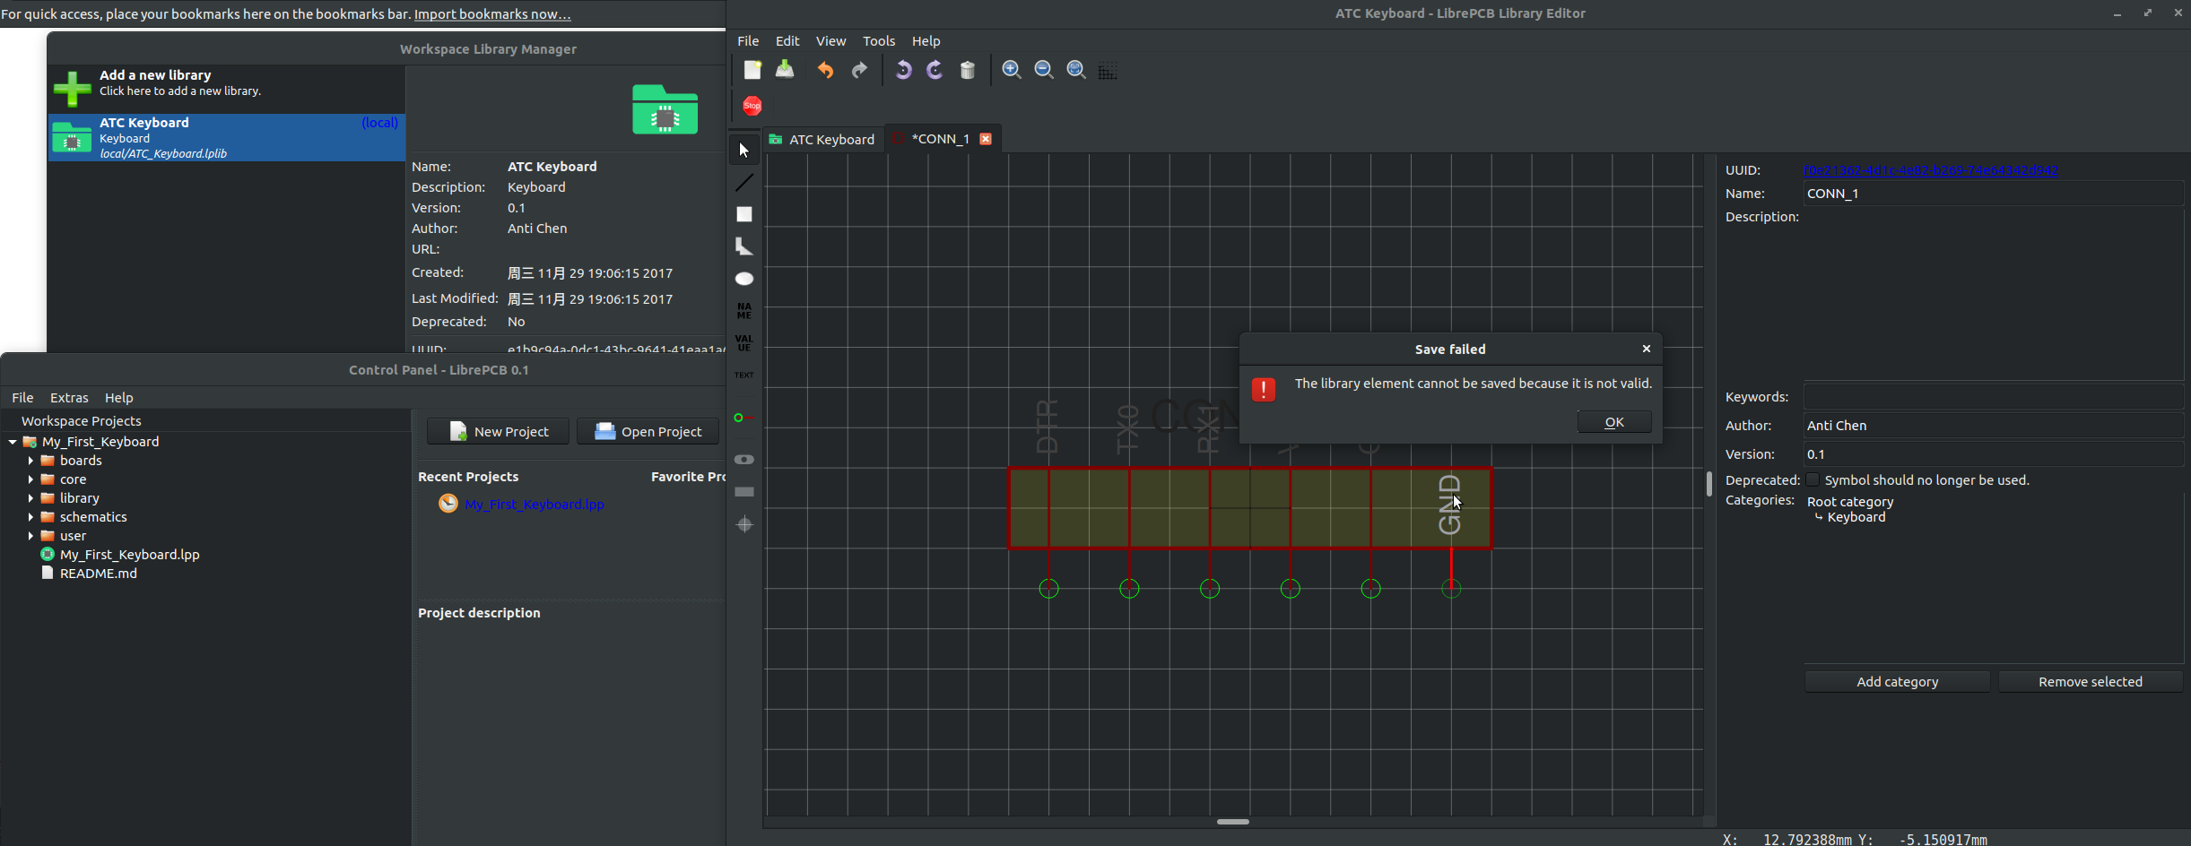Screen dimensions: 2191x846
Task: Collapse the My_First_Keyboard tree item
Action: click(x=11, y=441)
